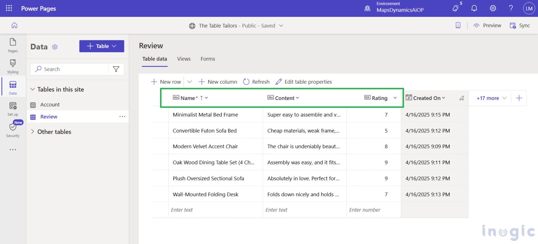The width and height of the screenshot is (538, 244).
Task: Switch to the Views tab
Action: (x=184, y=59)
